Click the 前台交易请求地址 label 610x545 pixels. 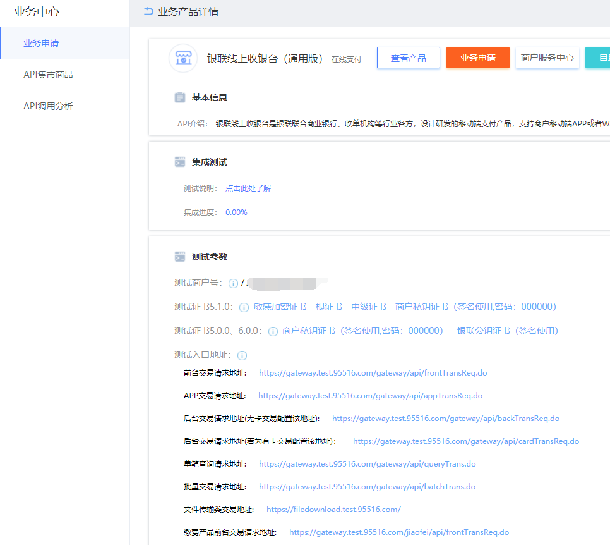[x=215, y=373]
